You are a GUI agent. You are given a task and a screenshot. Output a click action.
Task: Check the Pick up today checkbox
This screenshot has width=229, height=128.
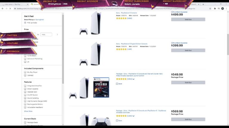[25, 23]
